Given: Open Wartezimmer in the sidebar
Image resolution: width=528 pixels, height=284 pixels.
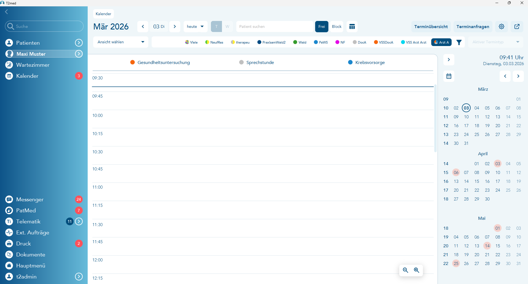Looking at the screenshot, I should click(x=33, y=65).
